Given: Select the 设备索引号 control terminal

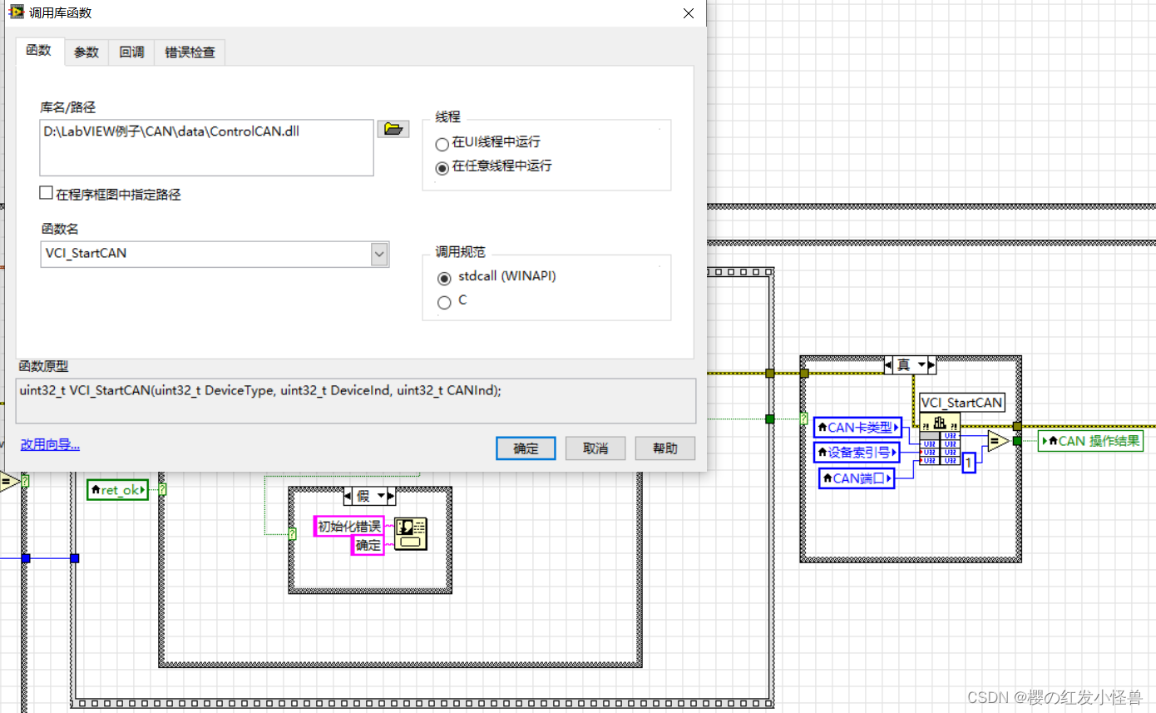Looking at the screenshot, I should click(857, 453).
